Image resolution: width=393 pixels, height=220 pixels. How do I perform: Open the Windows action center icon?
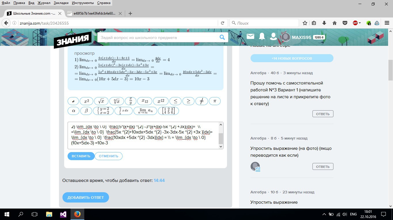point(384,214)
